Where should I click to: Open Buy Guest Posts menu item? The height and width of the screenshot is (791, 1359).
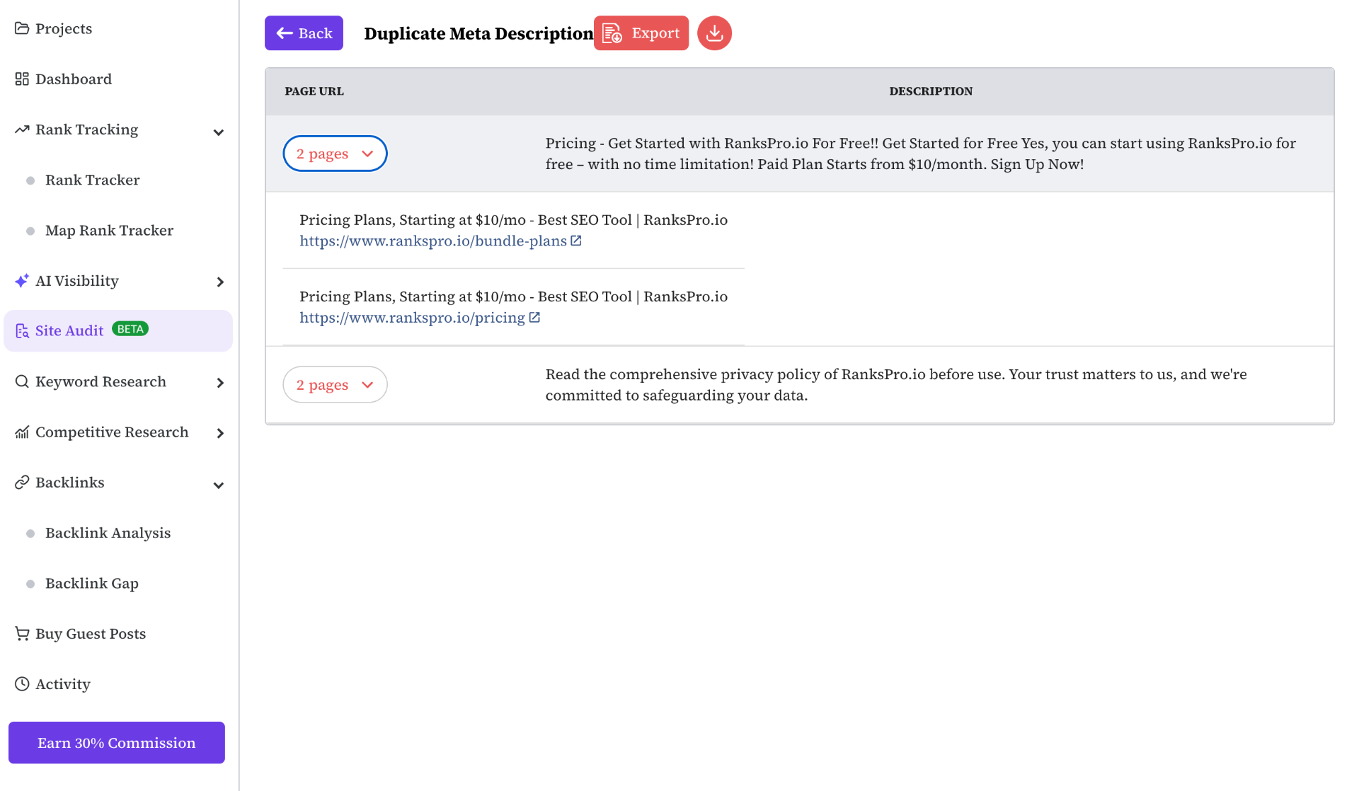click(x=91, y=633)
